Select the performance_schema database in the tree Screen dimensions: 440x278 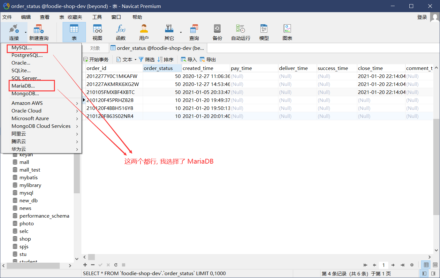coord(44,216)
